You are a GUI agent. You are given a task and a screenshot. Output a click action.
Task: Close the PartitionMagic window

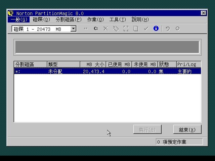click(x=204, y=13)
